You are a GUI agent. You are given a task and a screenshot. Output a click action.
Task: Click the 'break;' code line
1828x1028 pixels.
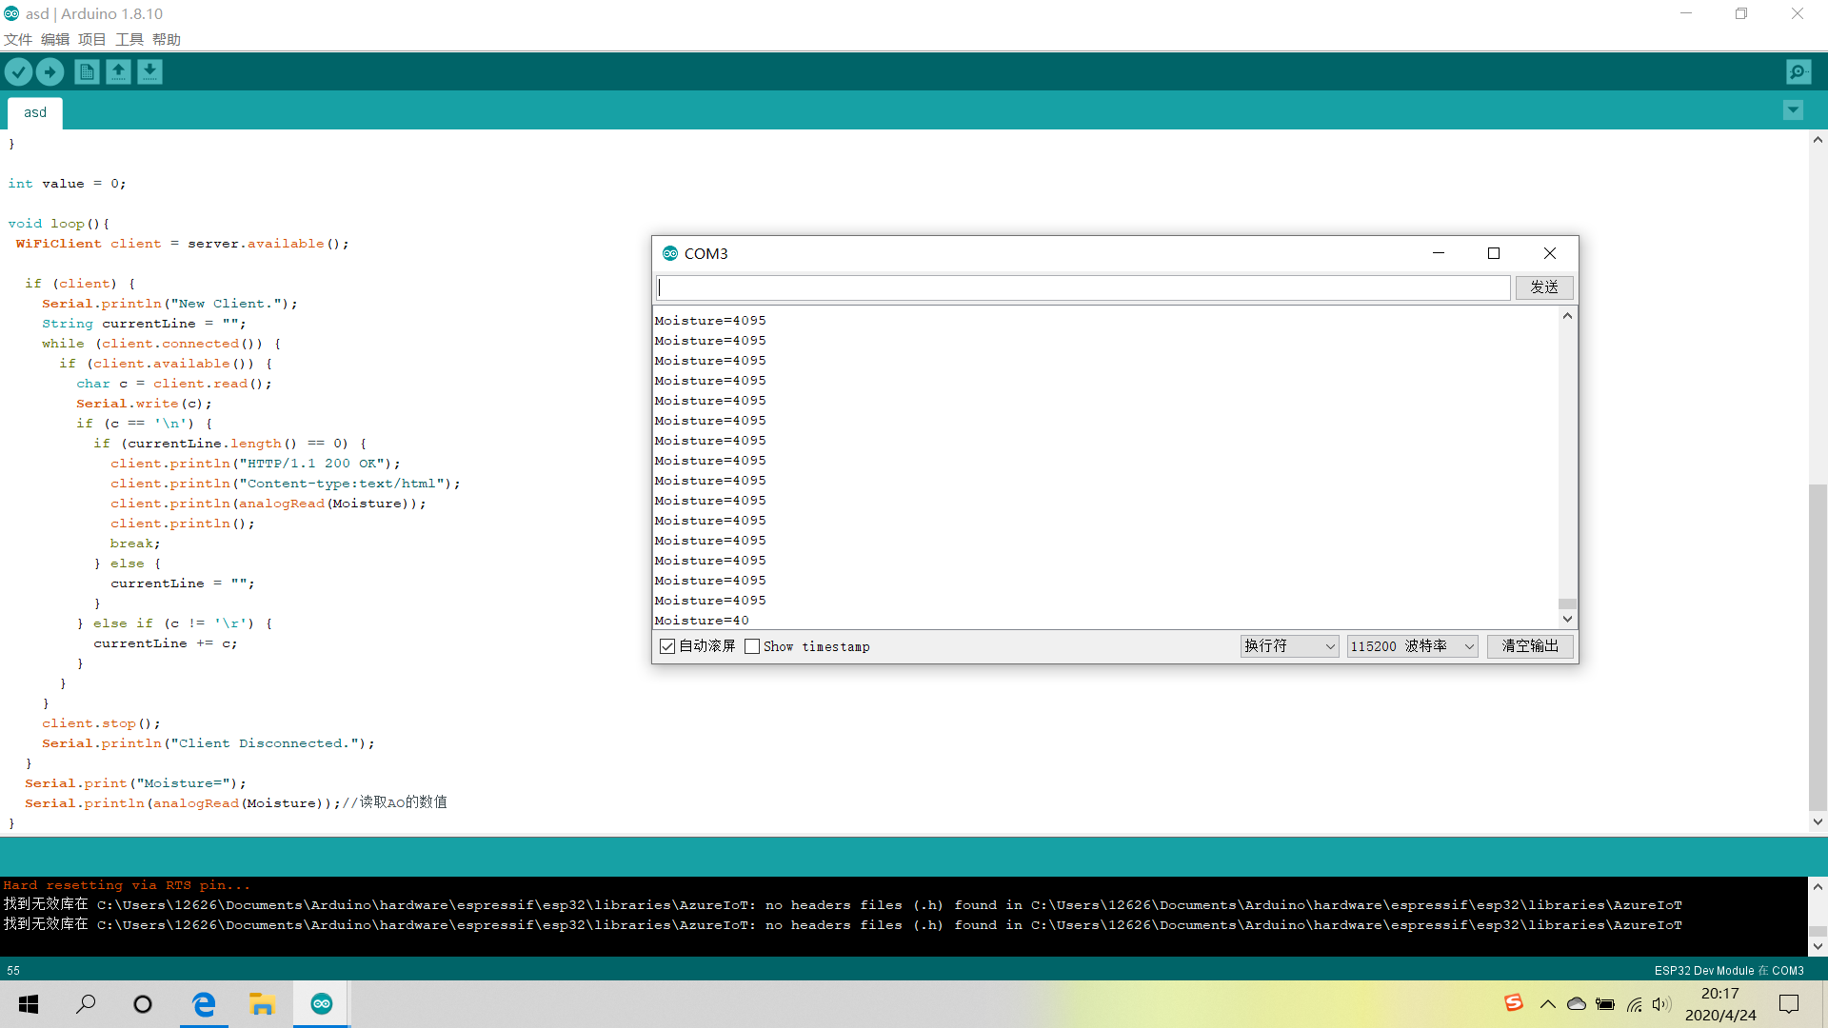[x=135, y=544]
